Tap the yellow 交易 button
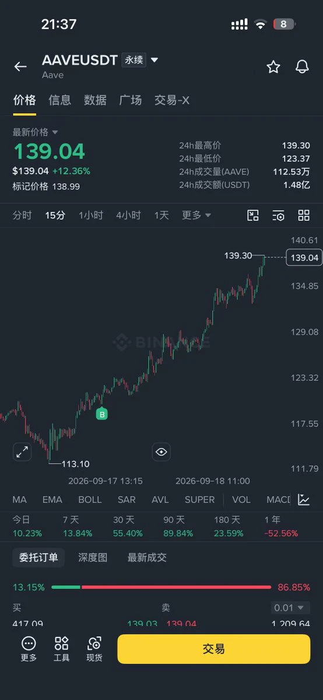The height and width of the screenshot is (700, 323). [213, 649]
